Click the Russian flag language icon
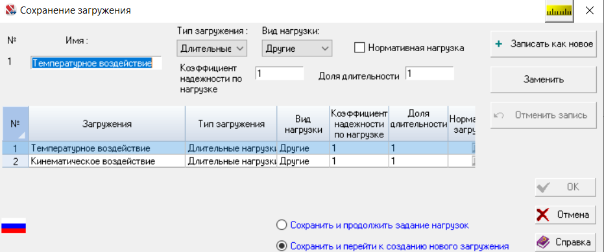The image size is (604, 252). click(x=14, y=226)
